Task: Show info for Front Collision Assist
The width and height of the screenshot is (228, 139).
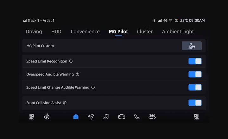Action: coord(65,103)
